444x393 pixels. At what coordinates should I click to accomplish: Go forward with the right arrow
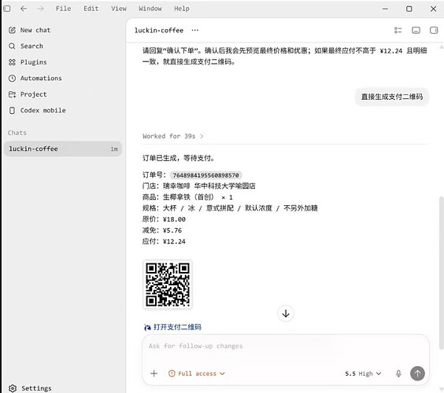tap(41, 9)
